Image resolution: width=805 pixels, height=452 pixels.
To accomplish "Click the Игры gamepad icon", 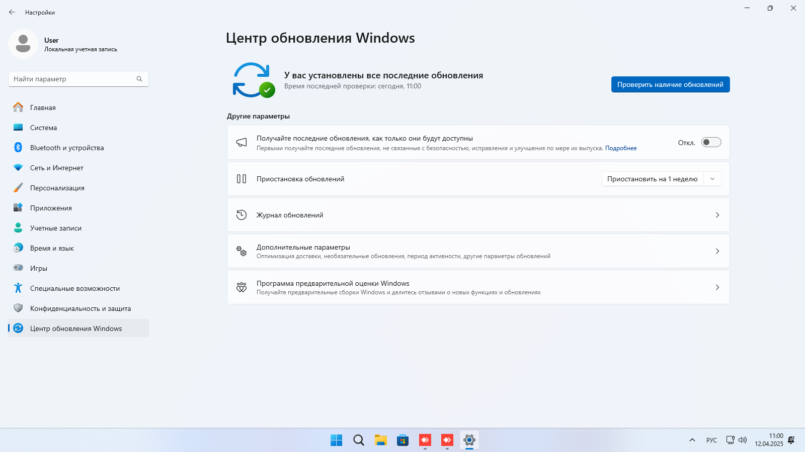I will [18, 268].
